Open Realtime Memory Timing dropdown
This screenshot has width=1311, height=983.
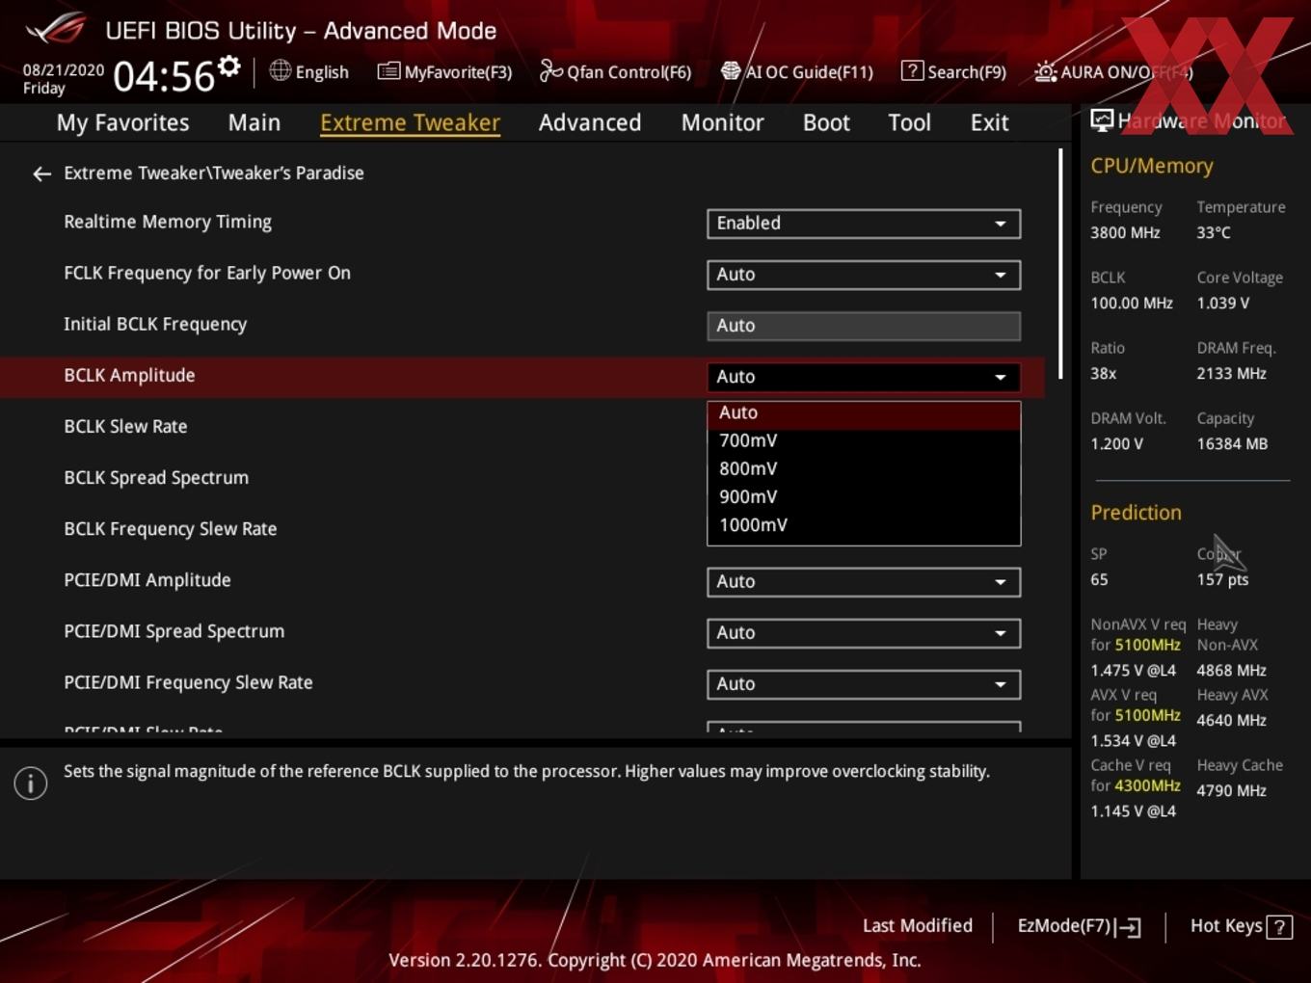(864, 224)
